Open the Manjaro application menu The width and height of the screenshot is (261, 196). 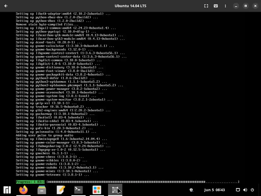(7, 190)
